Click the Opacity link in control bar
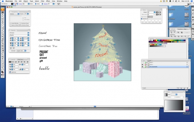 click(x=46, y=4)
